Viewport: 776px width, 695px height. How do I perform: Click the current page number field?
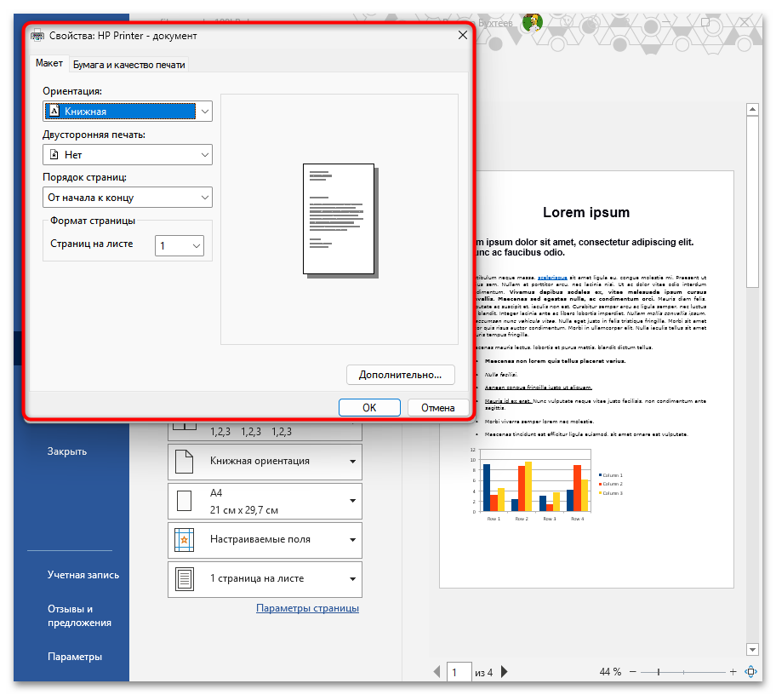click(x=459, y=672)
